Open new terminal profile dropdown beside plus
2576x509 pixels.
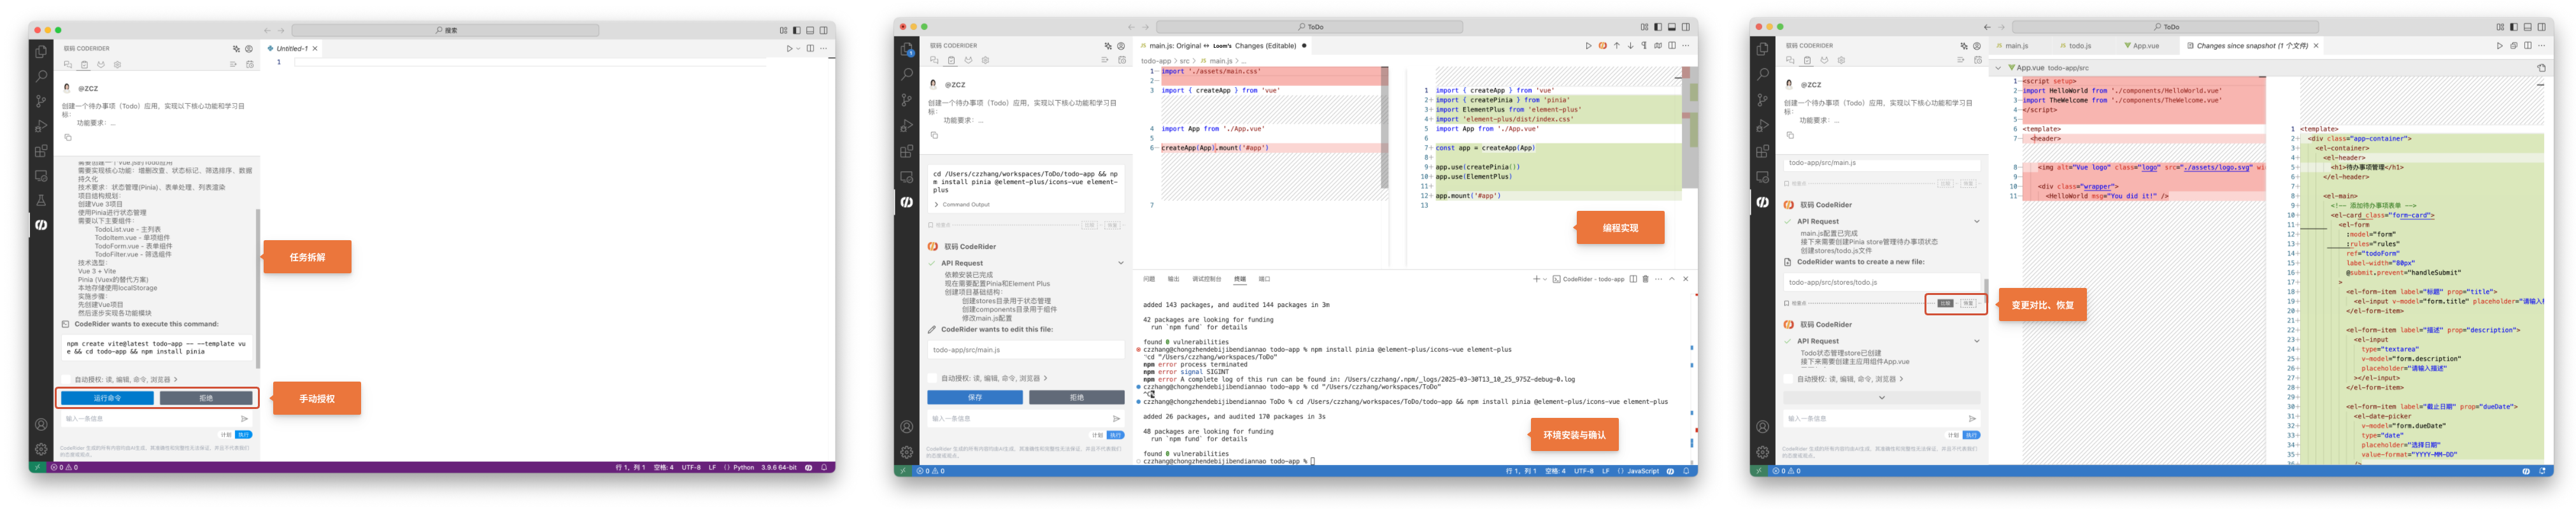tap(1545, 279)
